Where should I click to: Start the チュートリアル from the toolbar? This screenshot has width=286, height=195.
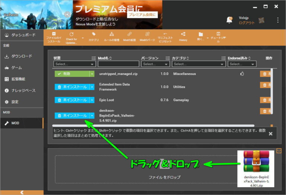(x=218, y=37)
